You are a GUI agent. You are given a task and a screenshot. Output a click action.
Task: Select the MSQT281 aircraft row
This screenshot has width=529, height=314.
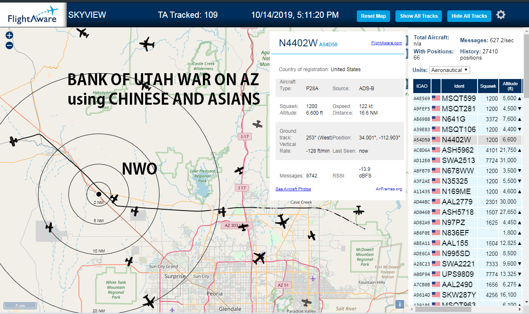tap(468, 109)
